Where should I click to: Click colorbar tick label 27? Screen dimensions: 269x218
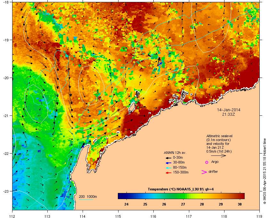(183, 204)
